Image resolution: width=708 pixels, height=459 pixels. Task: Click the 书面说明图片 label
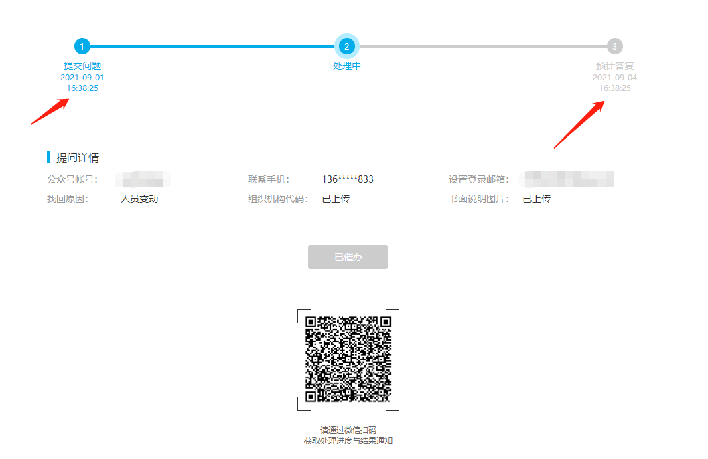(479, 199)
